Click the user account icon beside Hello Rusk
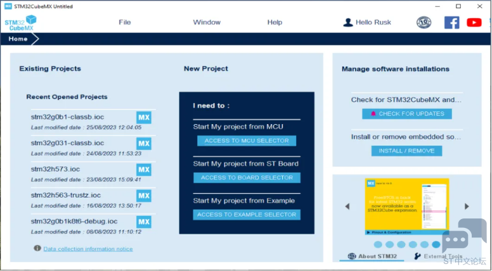Screen dimensions: 492x271 [348, 23]
